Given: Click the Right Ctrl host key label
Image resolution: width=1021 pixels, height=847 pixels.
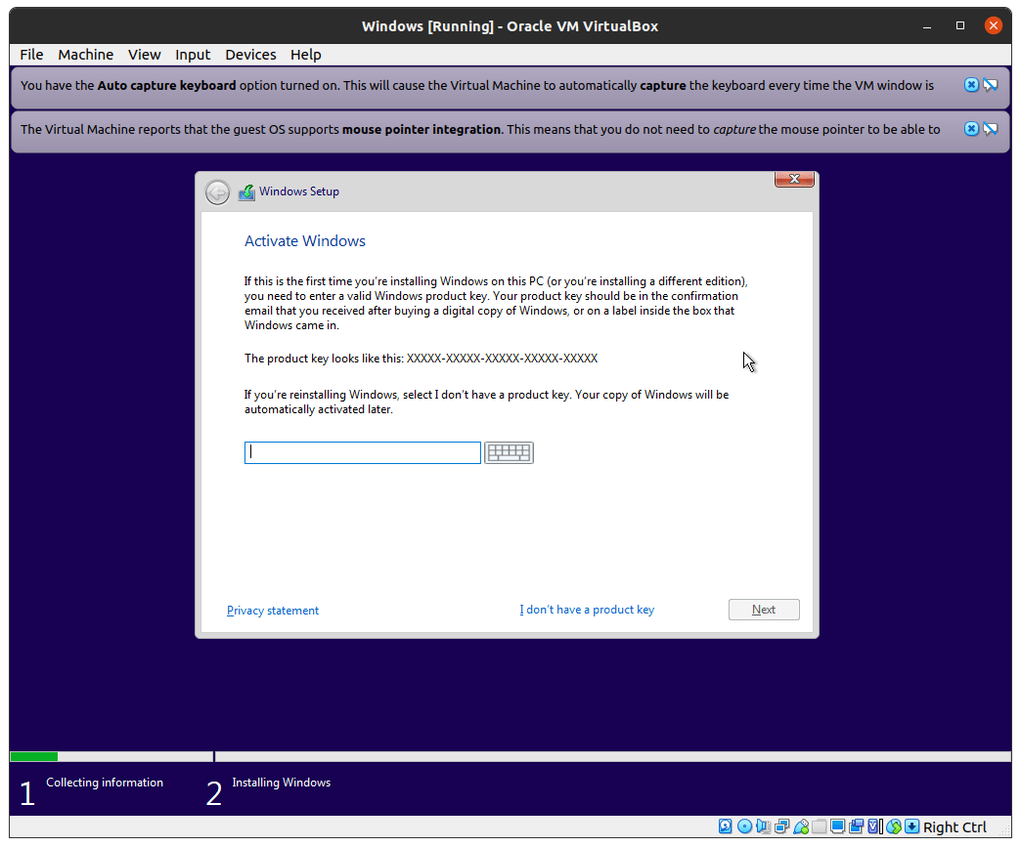Looking at the screenshot, I should (x=954, y=826).
